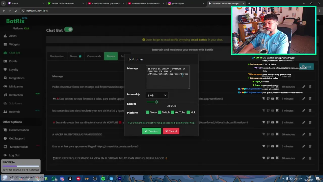Viewport: 323px width, 182px height.
Task: Toggle the Trovo platform checkbox
Action: (x=148, y=112)
